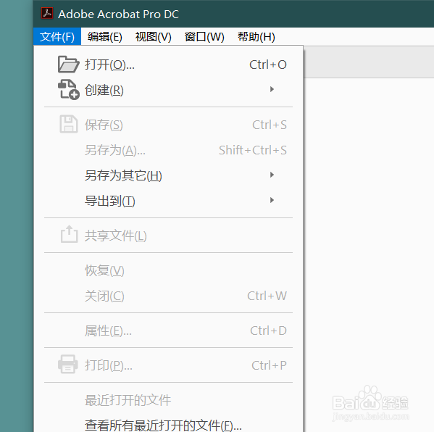Select 另存为其它(H) menu entry
The image size is (434, 432).
[x=168, y=175]
